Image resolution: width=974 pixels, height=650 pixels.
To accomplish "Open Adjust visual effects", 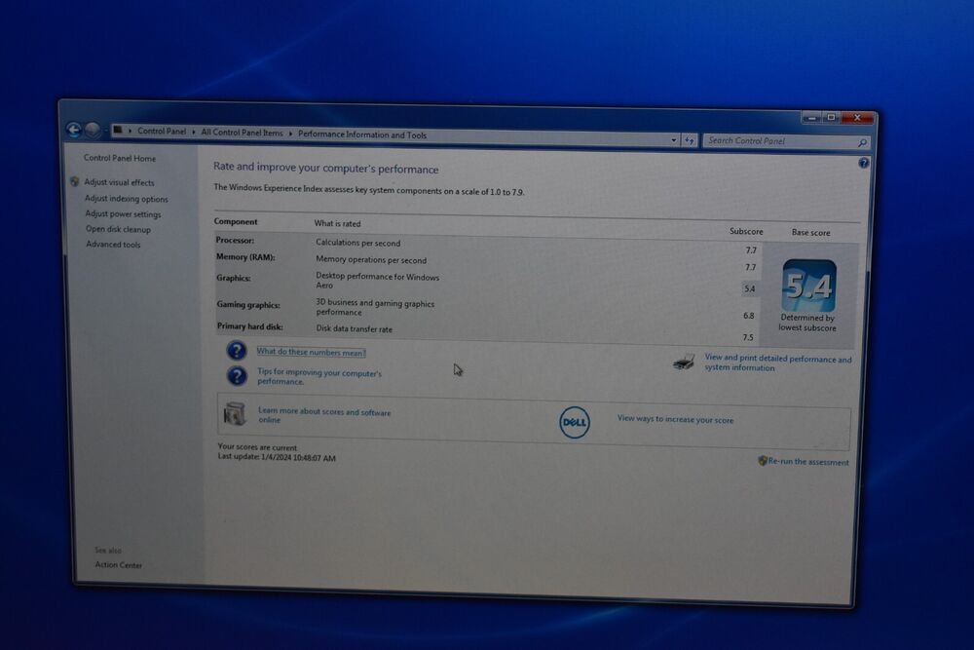I will click(x=119, y=182).
